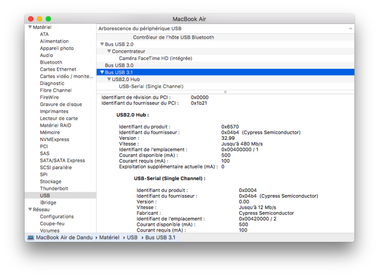This screenshot has width=379, height=277.
Task: Select Caméra FaceTime HD (intégrée) row
Action: click(x=226, y=58)
